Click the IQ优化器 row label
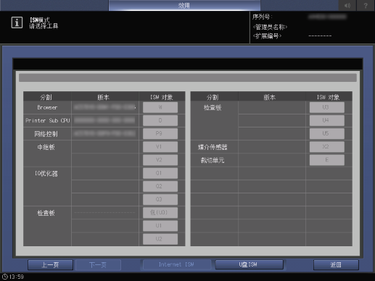The image size is (375, 281). point(46,173)
